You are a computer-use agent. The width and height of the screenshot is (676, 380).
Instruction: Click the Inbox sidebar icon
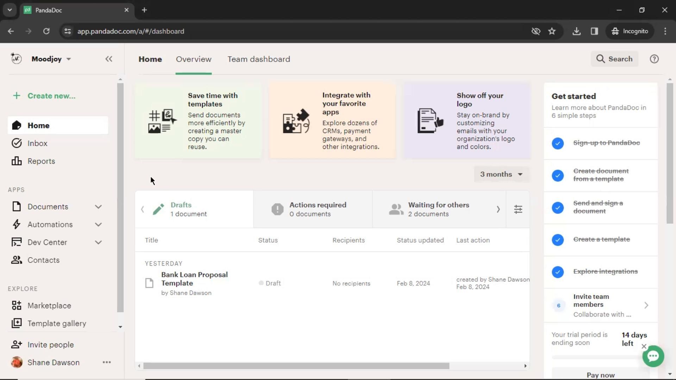point(16,143)
